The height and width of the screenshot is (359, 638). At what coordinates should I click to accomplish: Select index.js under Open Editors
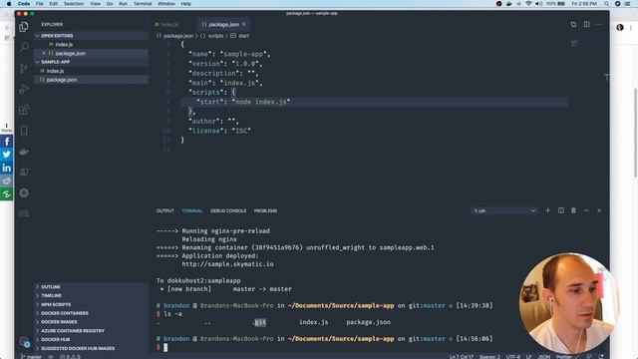[91, 44]
